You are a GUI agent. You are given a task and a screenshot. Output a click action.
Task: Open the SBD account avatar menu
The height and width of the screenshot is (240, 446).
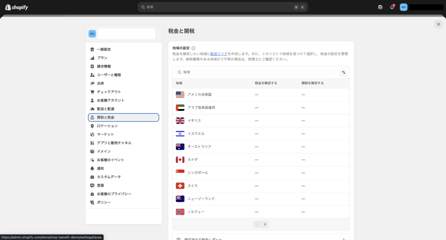403,7
